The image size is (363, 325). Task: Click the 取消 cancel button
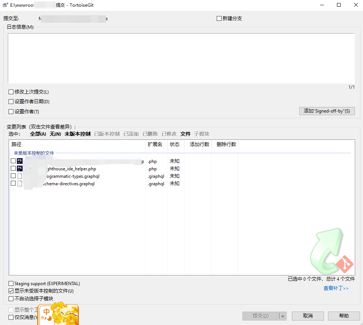pyautogui.click(x=308, y=316)
